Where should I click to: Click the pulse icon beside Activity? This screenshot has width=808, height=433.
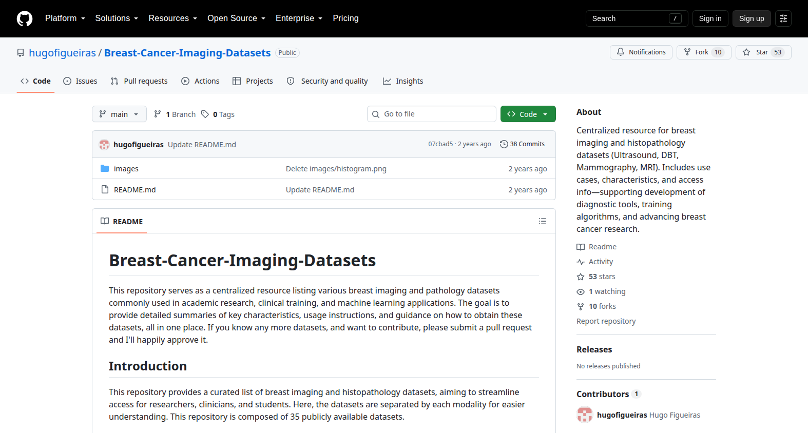point(581,262)
